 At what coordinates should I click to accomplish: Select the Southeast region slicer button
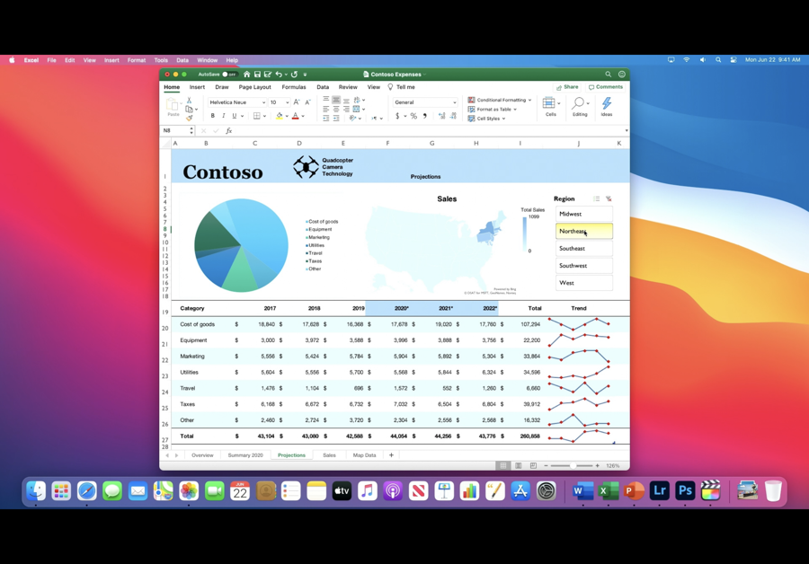pos(584,249)
